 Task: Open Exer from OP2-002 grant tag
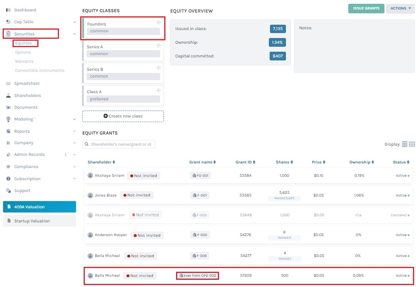(198, 276)
